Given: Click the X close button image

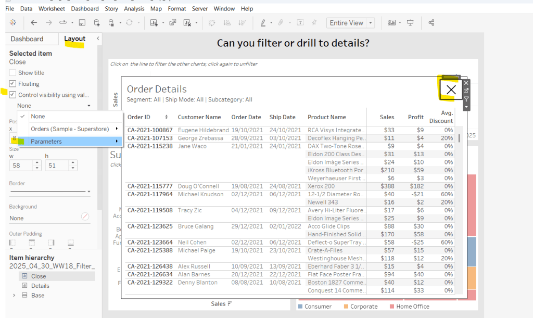Looking at the screenshot, I should 451,90.
